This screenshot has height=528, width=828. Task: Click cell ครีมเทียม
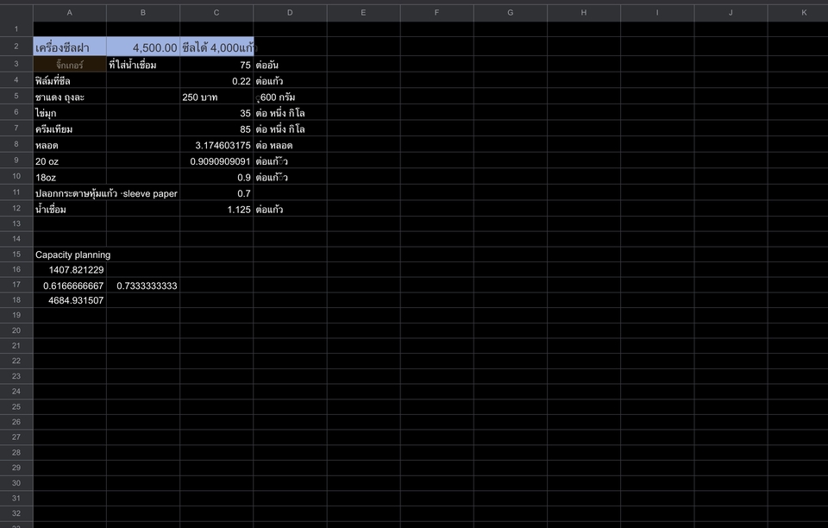coord(70,129)
